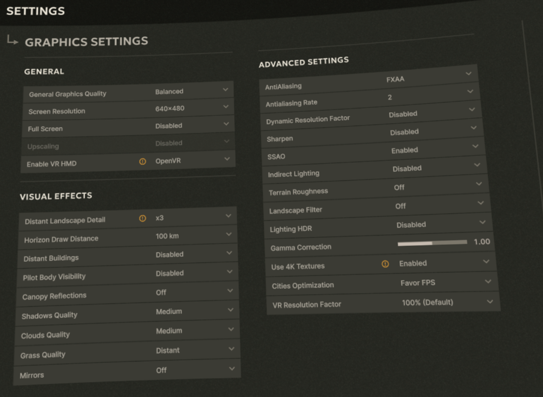Image resolution: width=543 pixels, height=397 pixels.
Task: Open Horizon Draw Distance 100 km dropdown
Action: point(128,236)
